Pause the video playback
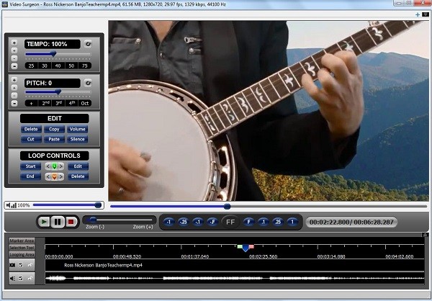 pos(58,222)
